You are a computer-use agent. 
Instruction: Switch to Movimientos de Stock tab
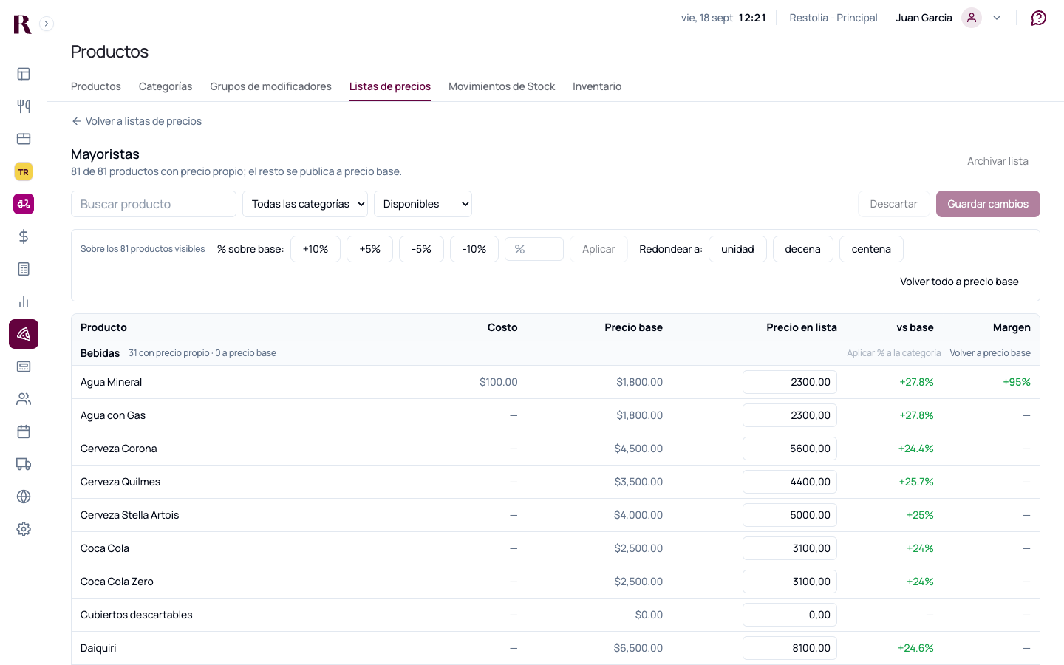coord(502,86)
